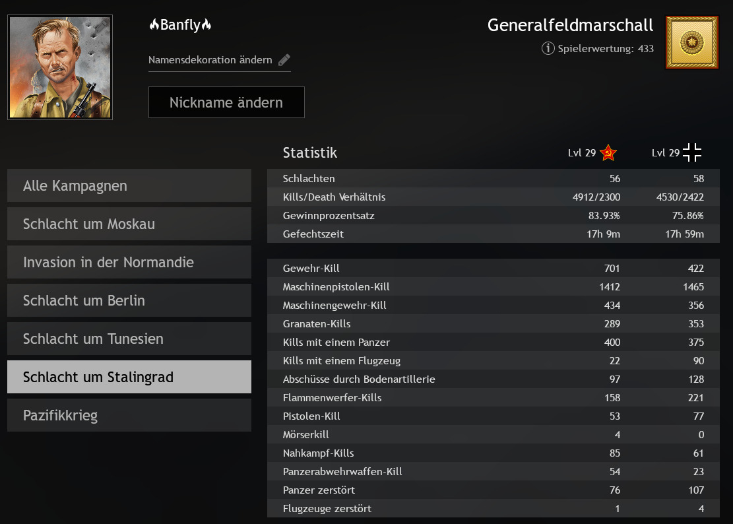Click the Panzer zerstört statistics row
The height and width of the screenshot is (524, 733).
tap(494, 490)
